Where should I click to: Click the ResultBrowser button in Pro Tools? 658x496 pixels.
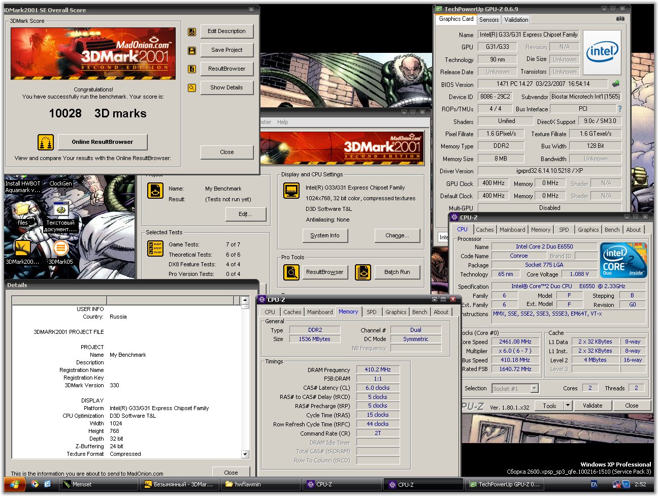point(325,272)
